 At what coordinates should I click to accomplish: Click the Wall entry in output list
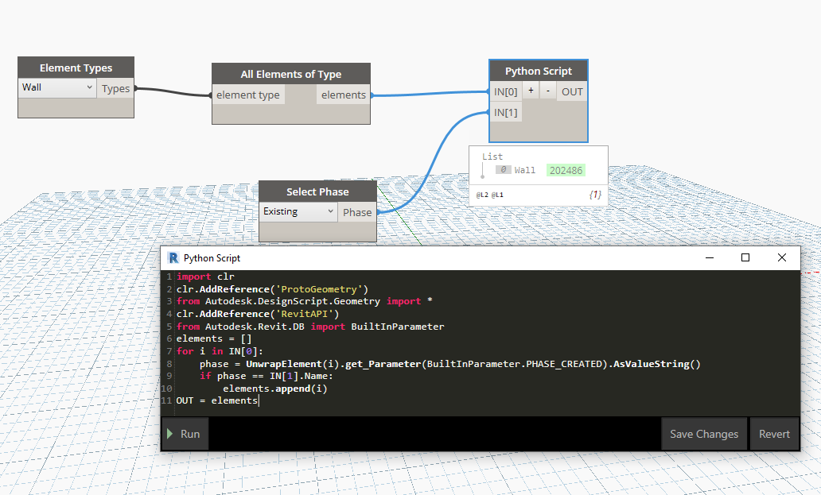pos(524,170)
